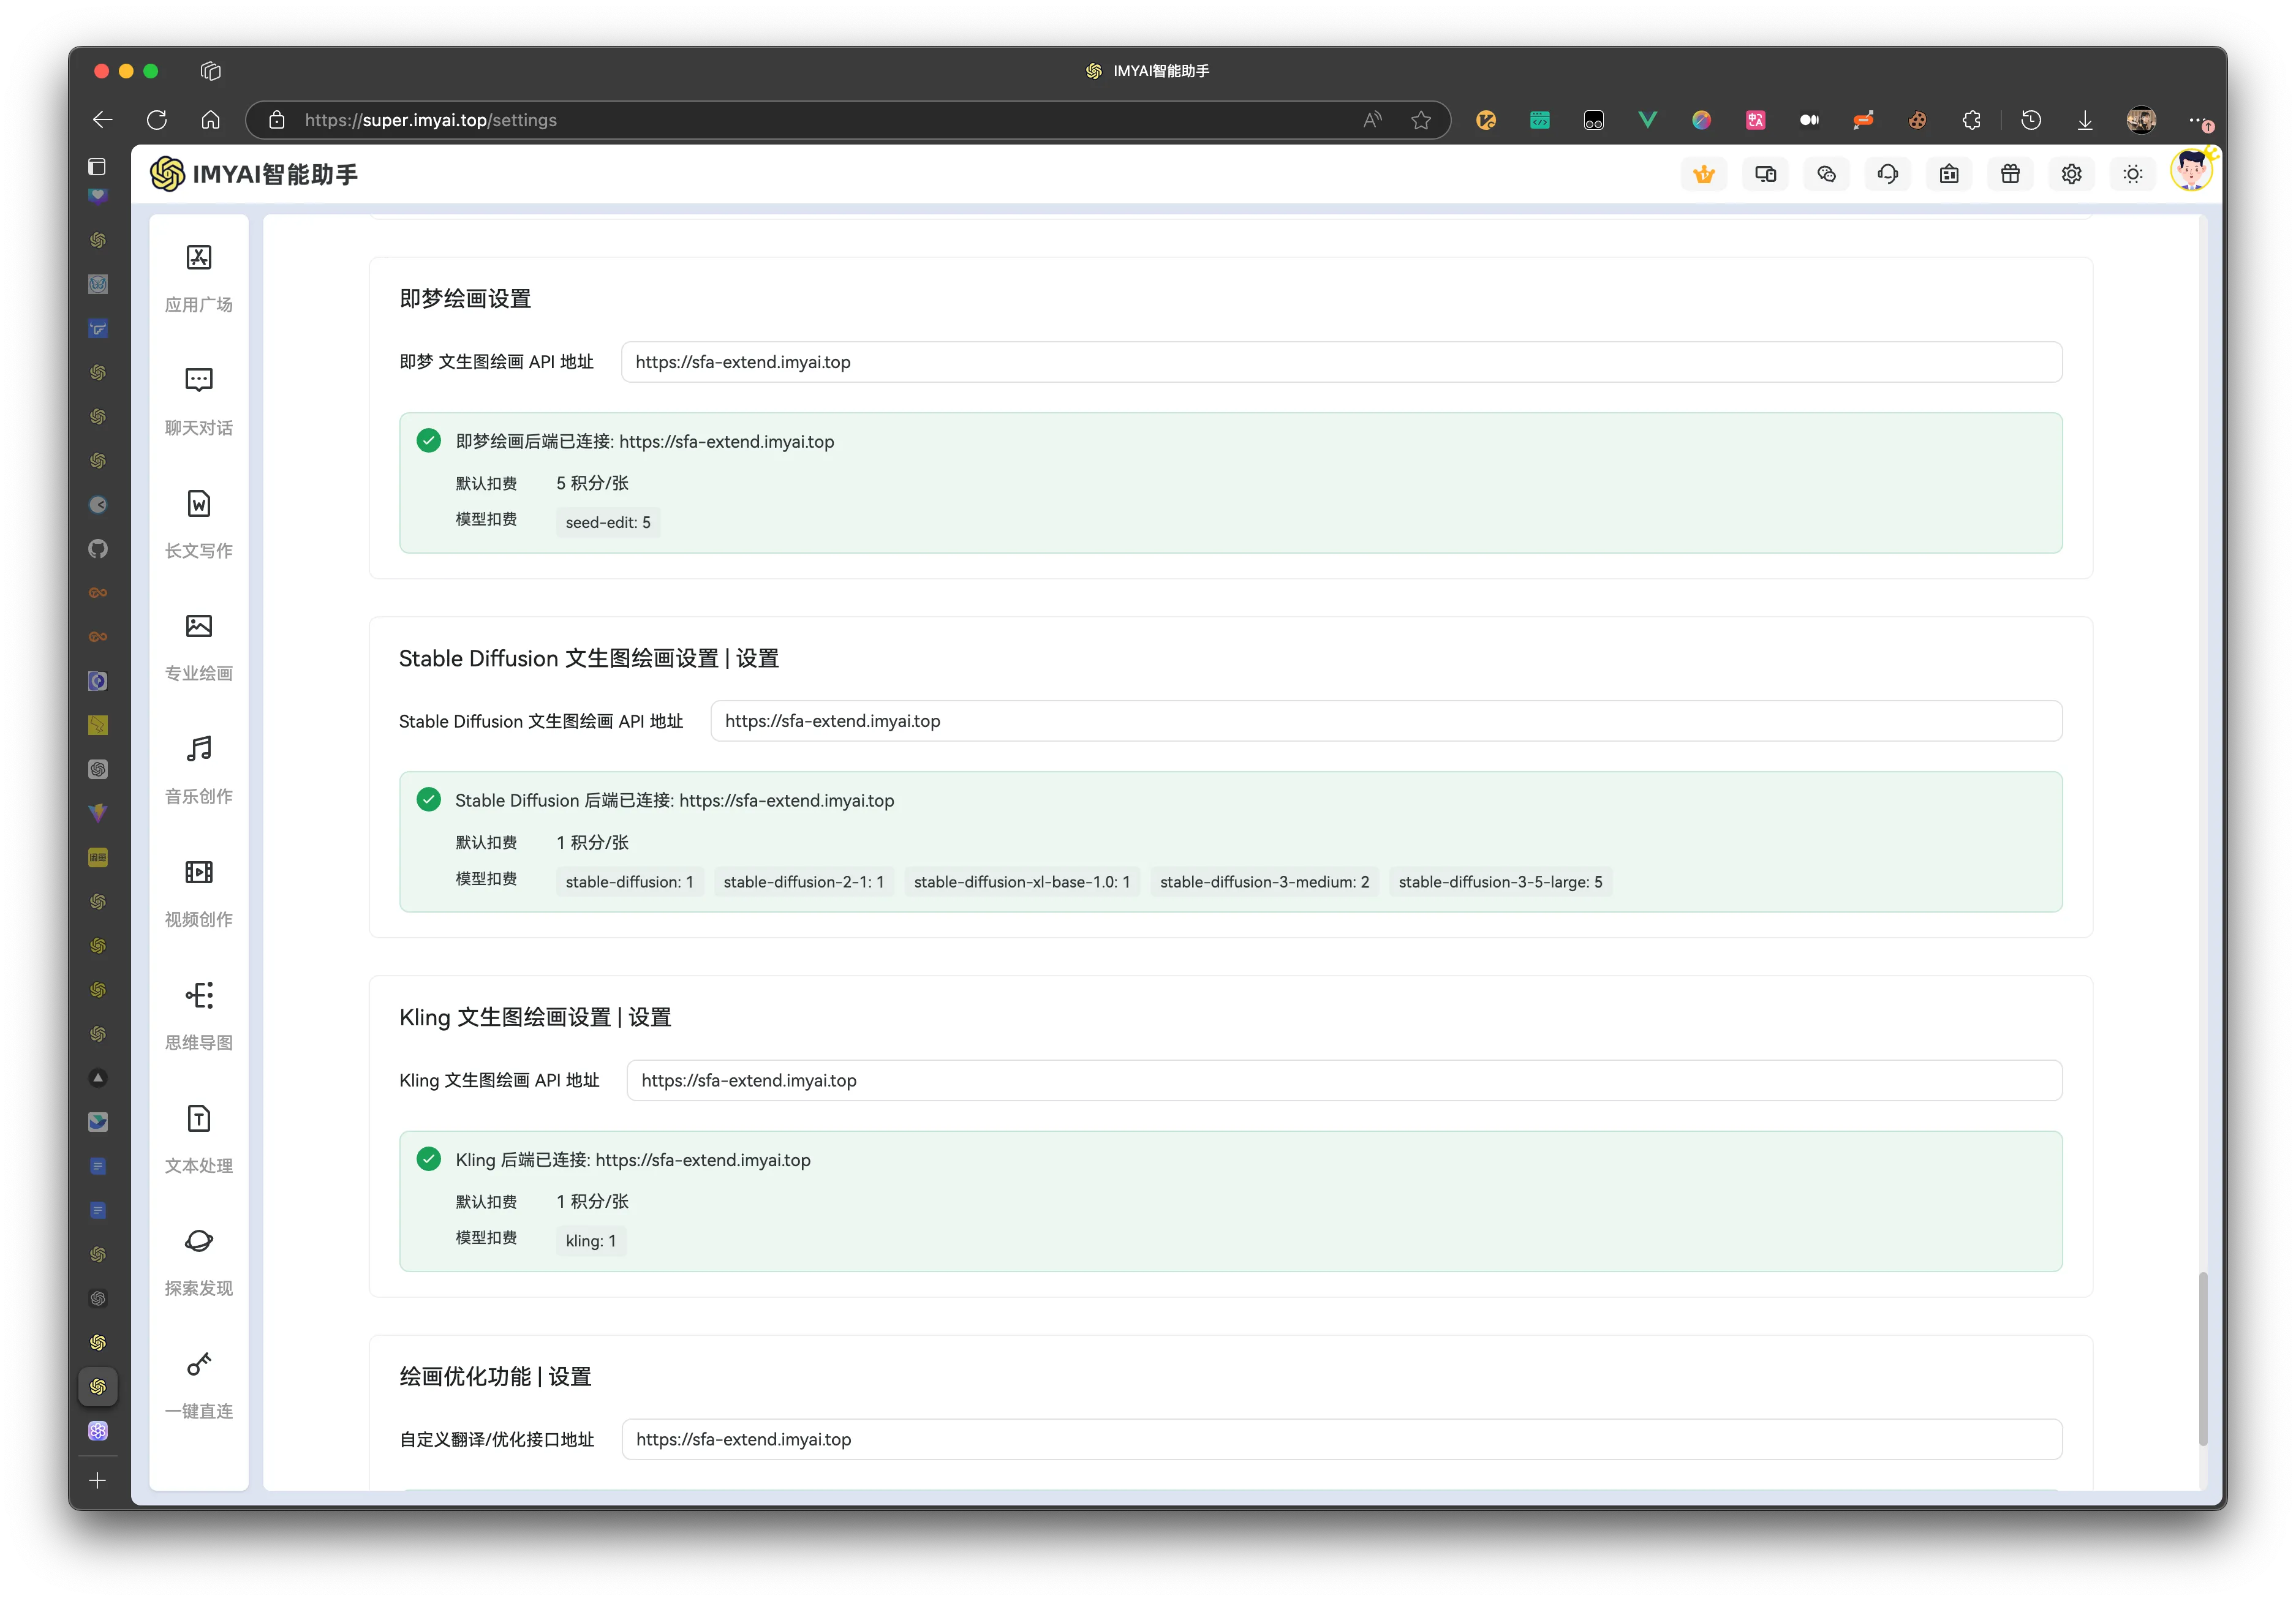Screen dimensions: 2296x1601
Task: Go to 专业绘画 professional drawing
Action: [x=198, y=646]
